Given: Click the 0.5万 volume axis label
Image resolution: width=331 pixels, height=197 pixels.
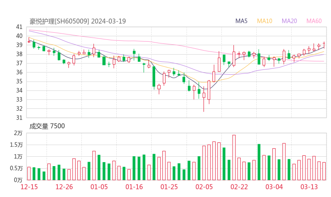Looking at the screenshot, I should tap(16, 168).
